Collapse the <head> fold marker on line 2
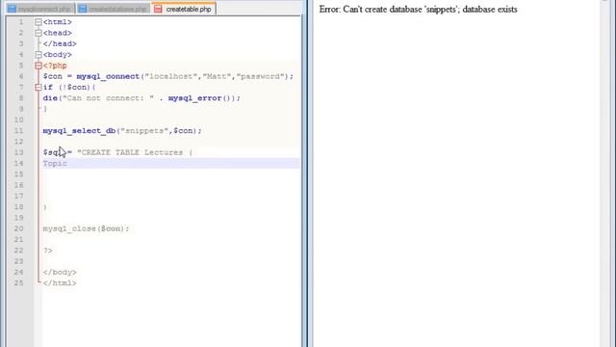 pos(38,33)
